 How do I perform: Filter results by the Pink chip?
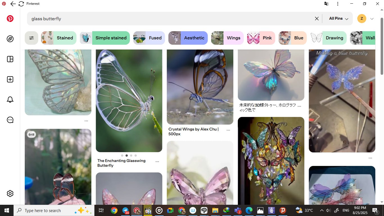261,38
